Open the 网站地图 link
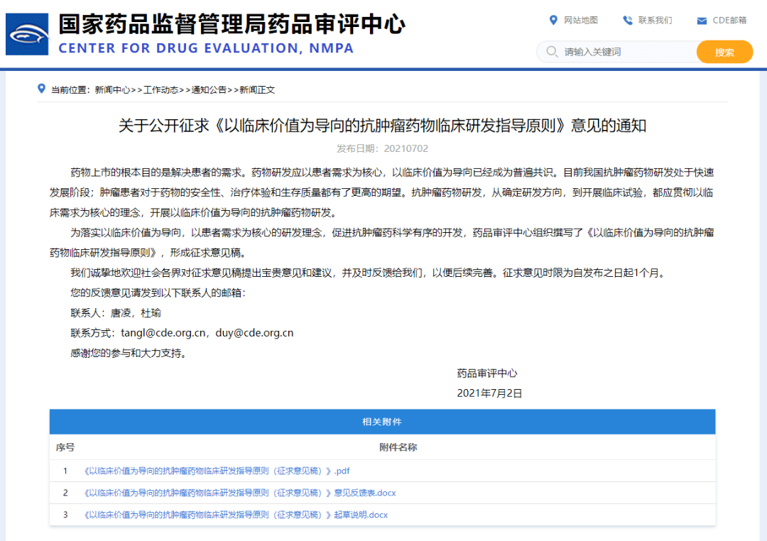767x541 pixels. pos(581,20)
